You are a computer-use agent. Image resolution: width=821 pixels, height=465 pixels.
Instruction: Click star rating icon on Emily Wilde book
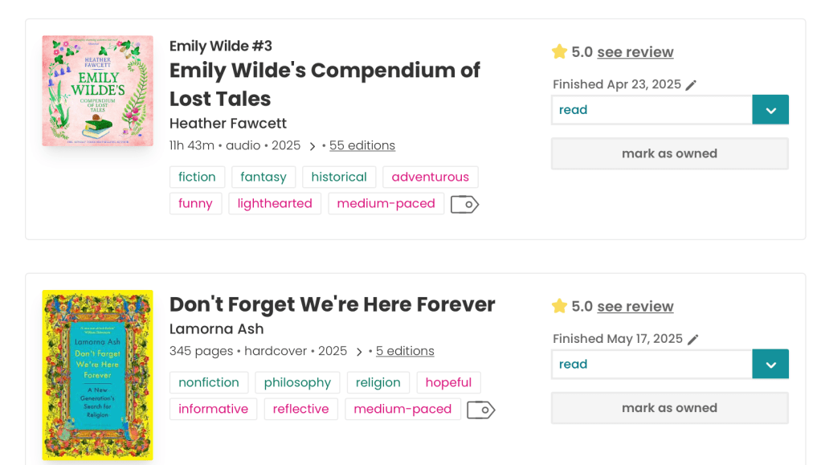point(560,52)
